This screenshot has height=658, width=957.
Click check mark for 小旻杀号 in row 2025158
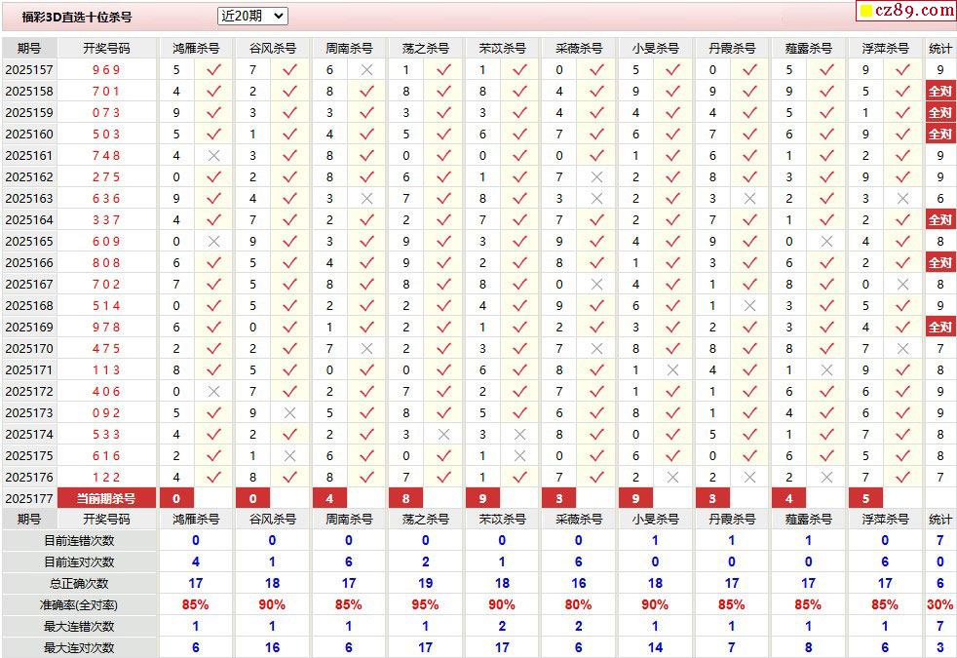coord(673,92)
